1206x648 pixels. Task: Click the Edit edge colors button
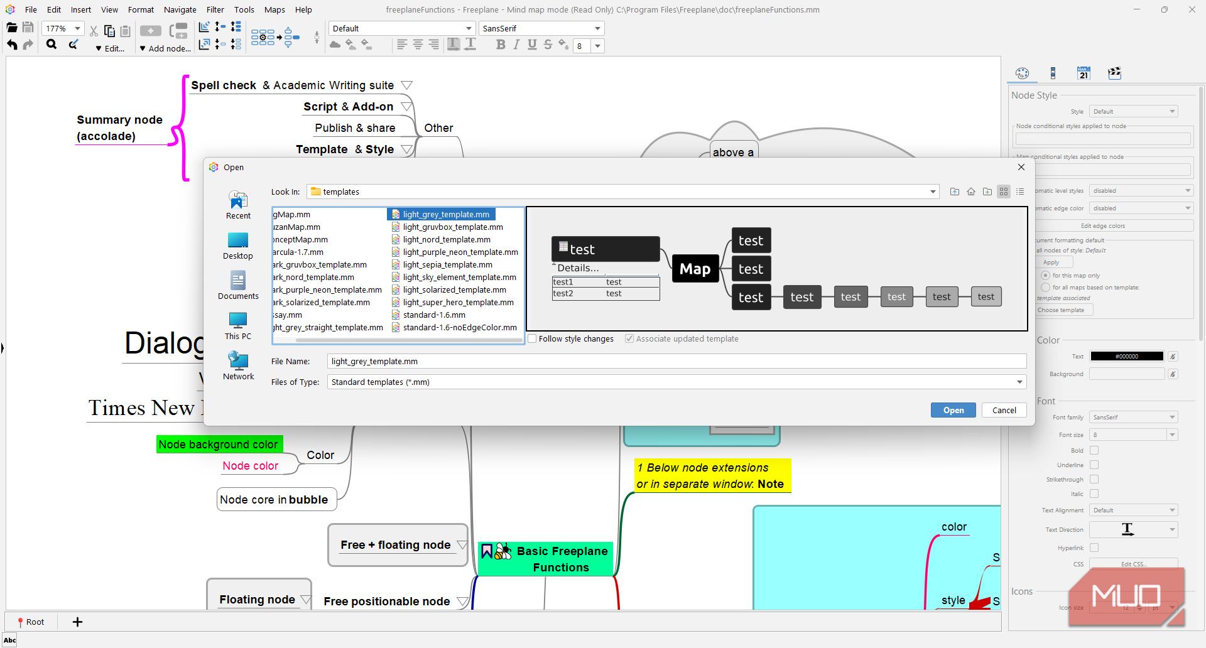pos(1102,225)
